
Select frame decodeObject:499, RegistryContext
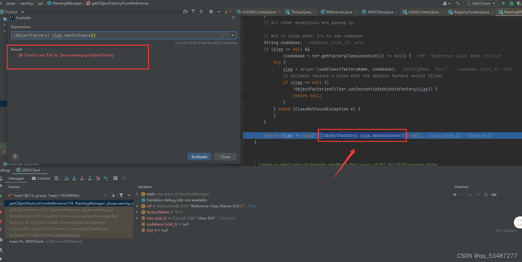coord(69,216)
